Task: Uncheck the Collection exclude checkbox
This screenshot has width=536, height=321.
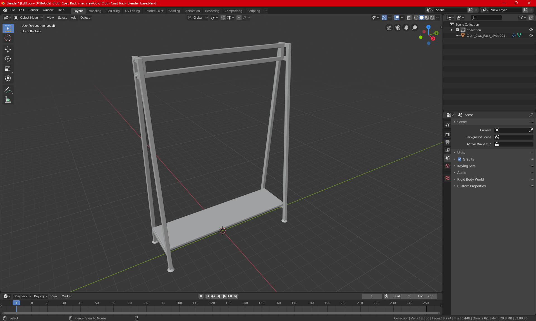Action: click(457, 30)
